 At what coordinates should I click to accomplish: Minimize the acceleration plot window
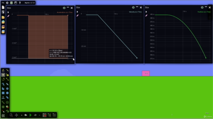68,8
